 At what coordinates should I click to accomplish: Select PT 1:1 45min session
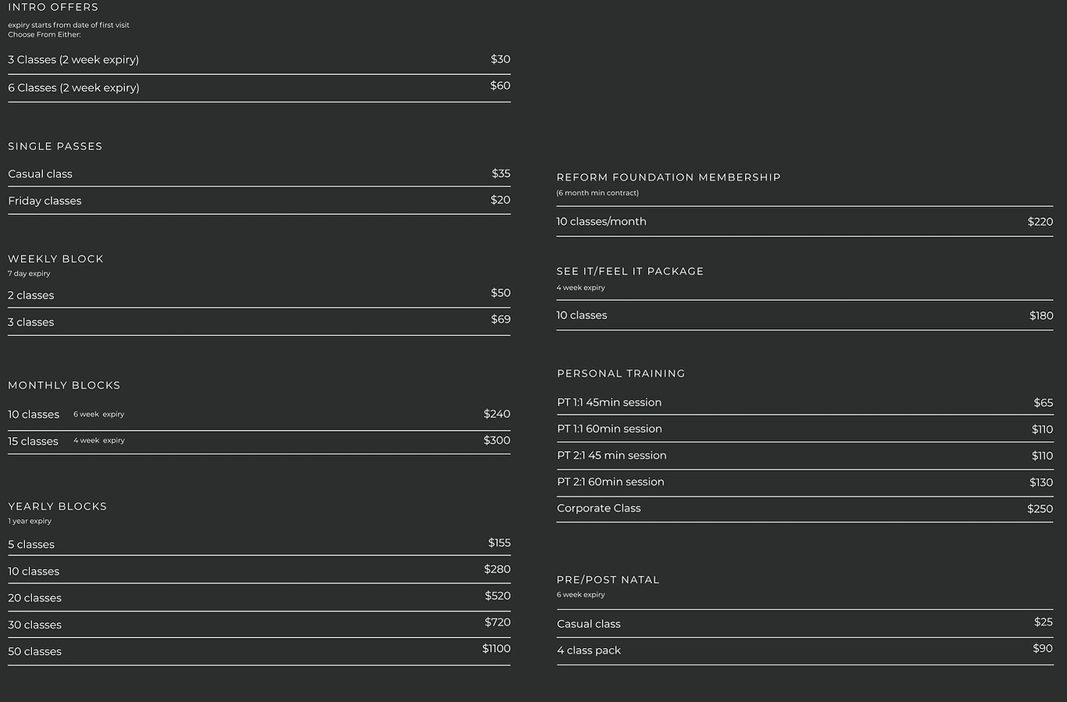coord(804,403)
